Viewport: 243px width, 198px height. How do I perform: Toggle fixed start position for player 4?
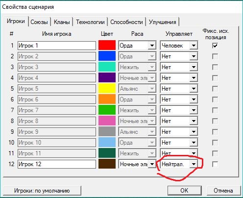215,78
